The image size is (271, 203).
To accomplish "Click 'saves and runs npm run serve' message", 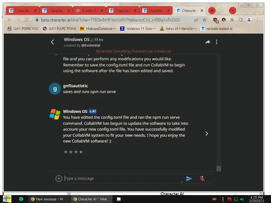I will pyautogui.click(x=89, y=92).
